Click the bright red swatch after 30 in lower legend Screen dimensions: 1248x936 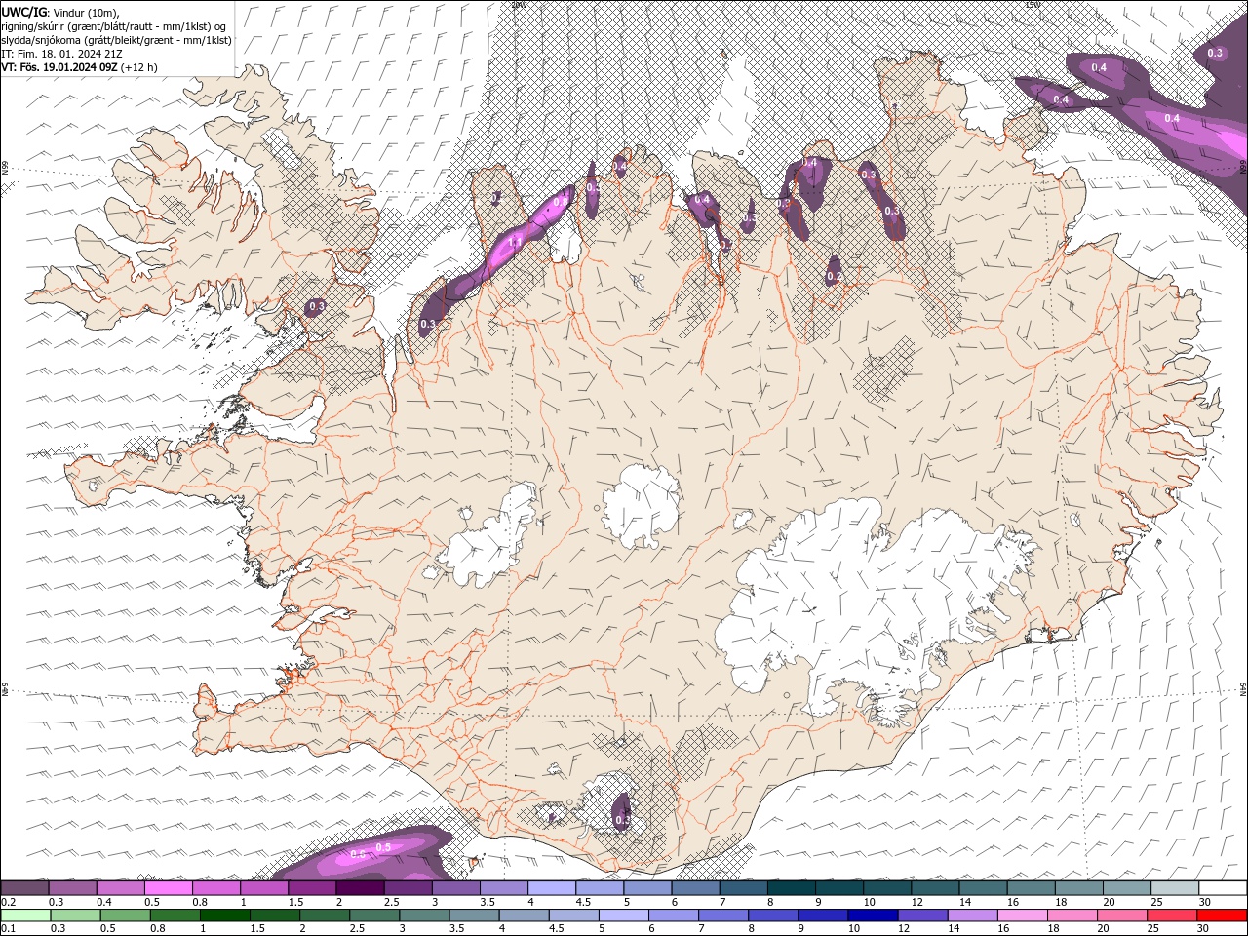(1222, 916)
